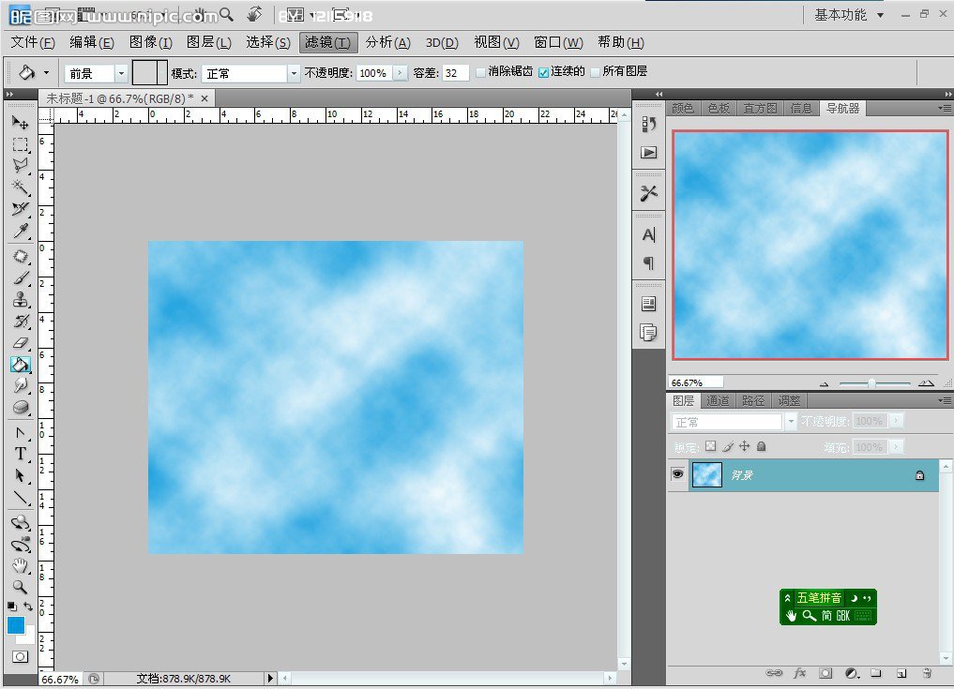Open the 滤镜(T) menu

[x=328, y=42]
